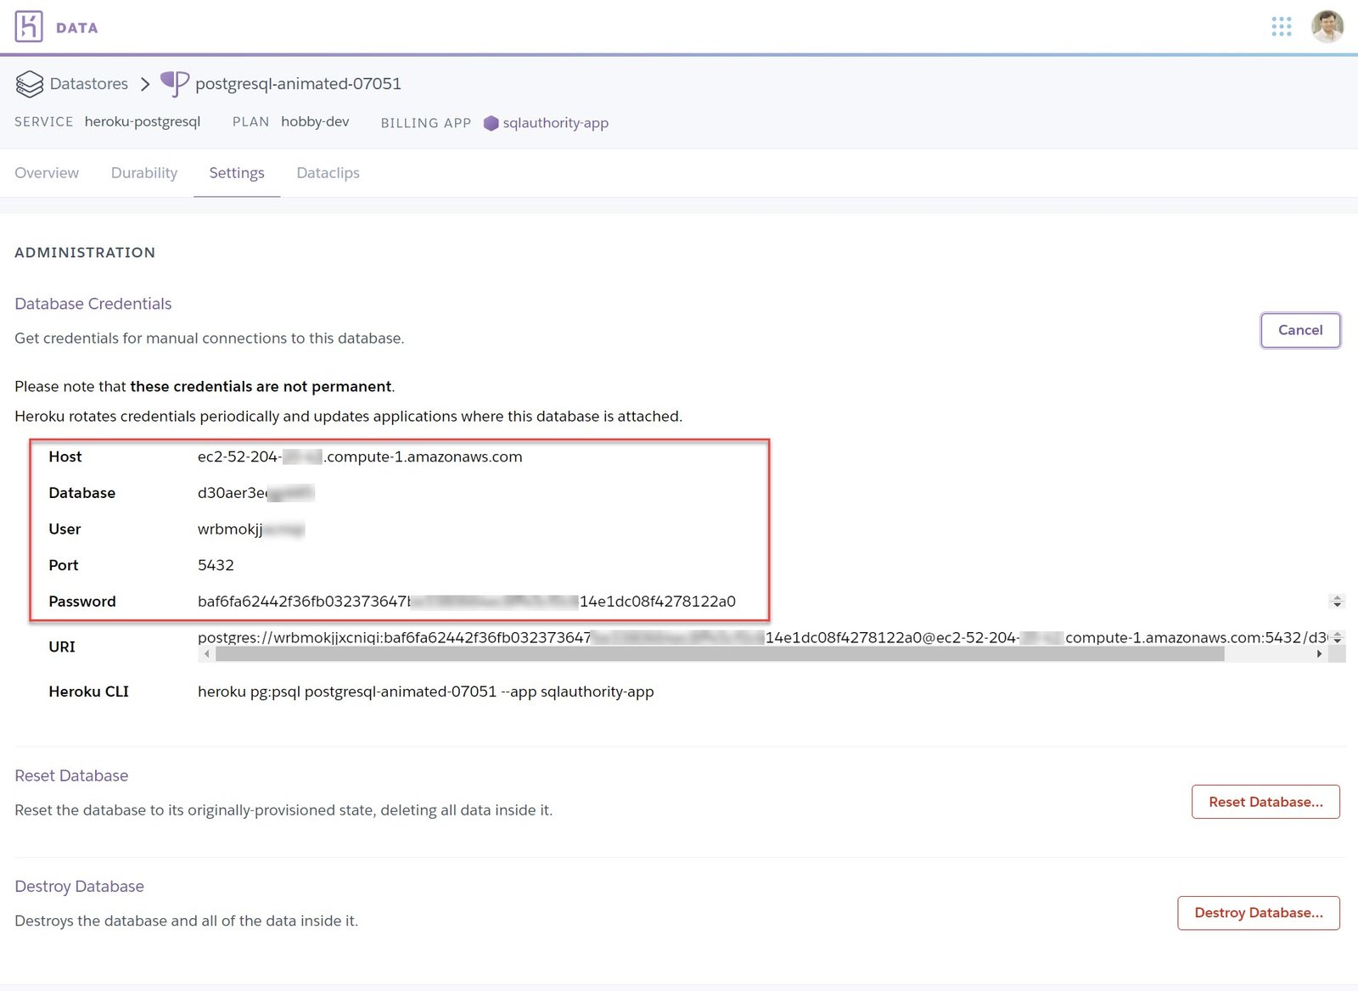Click the Password label

tap(81, 602)
